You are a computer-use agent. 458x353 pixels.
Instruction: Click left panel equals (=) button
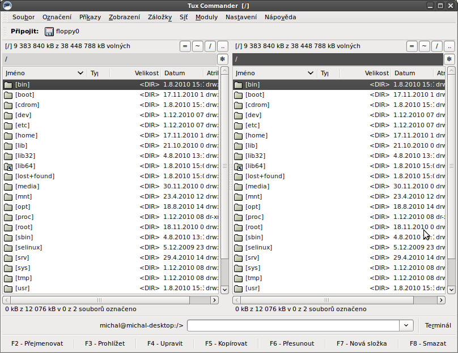pyautogui.click(x=185, y=46)
